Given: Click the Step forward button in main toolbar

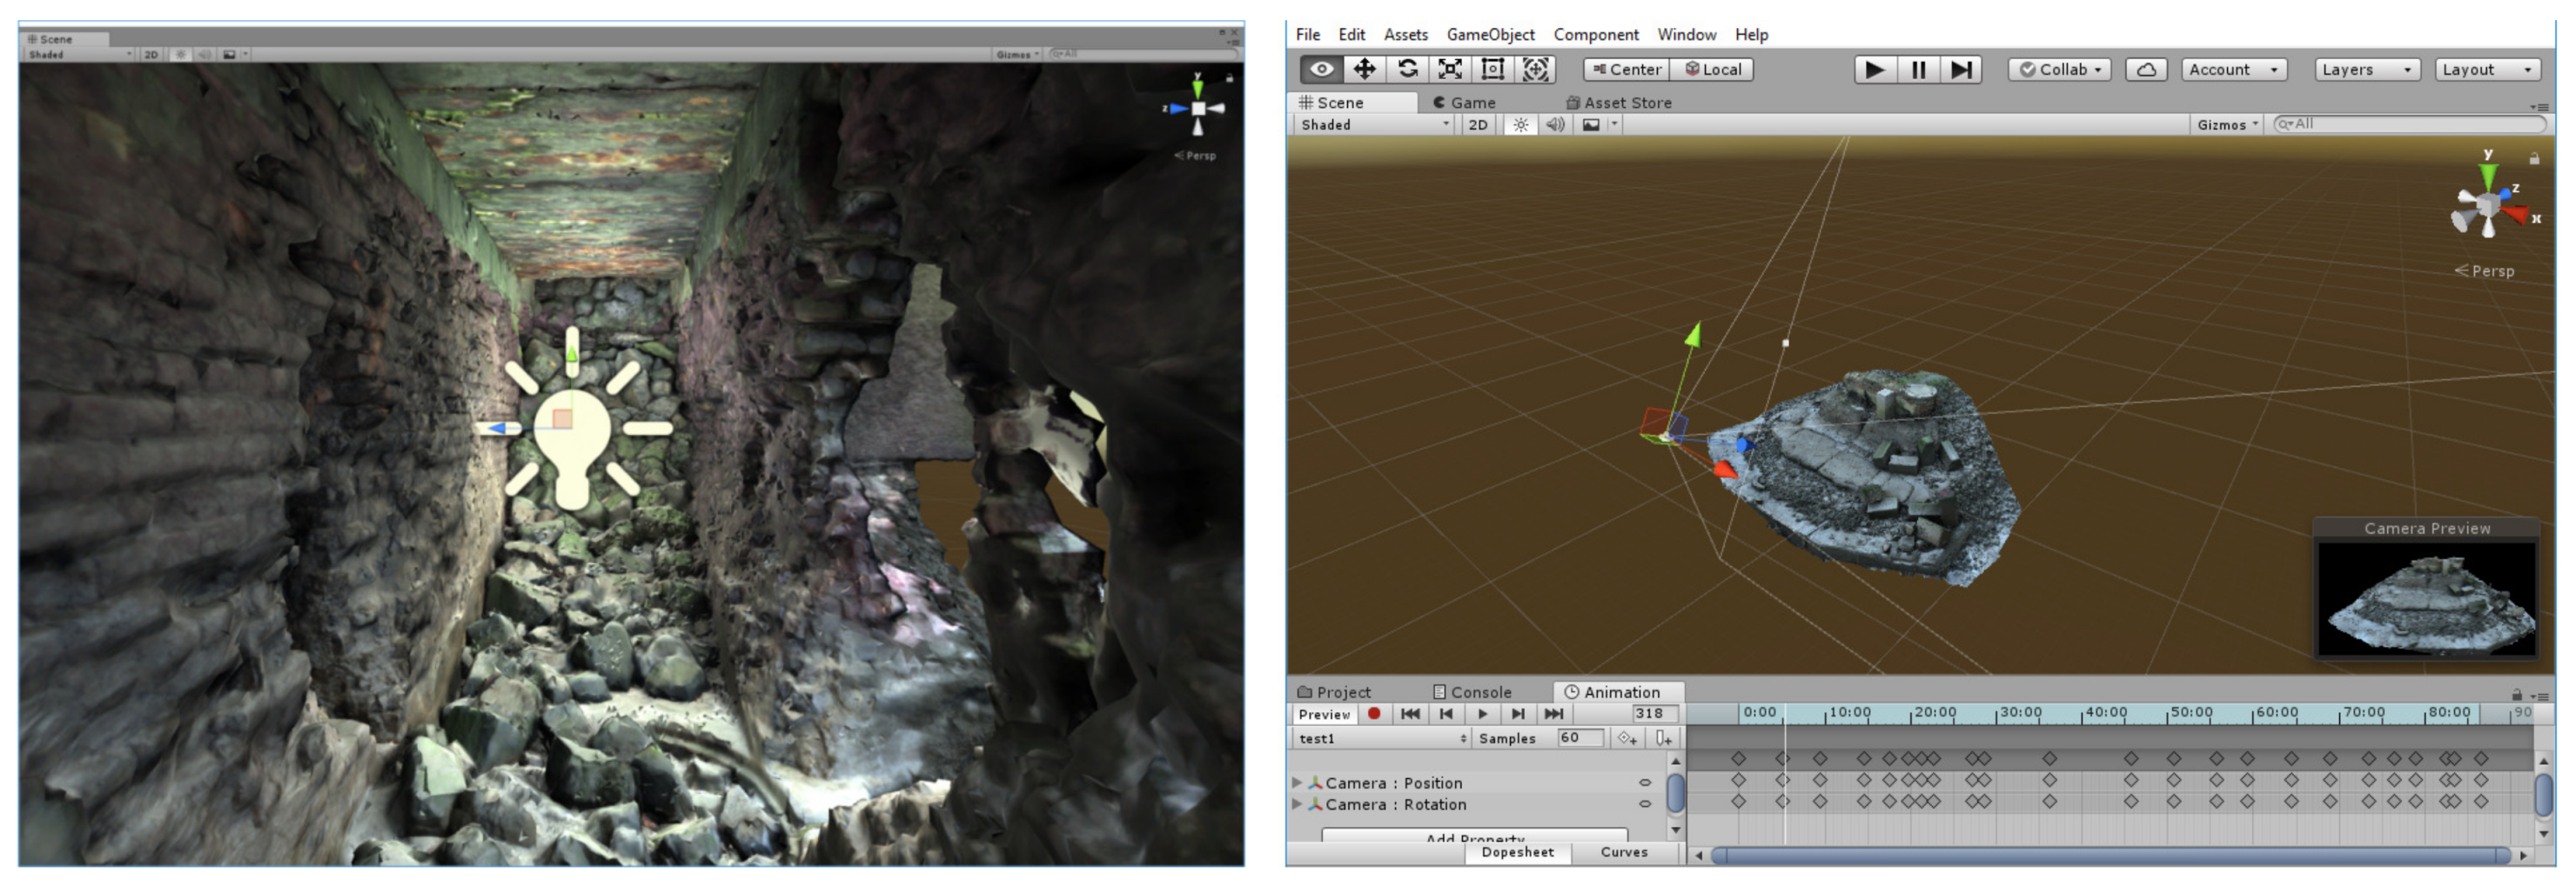Looking at the screenshot, I should pos(1960,70).
